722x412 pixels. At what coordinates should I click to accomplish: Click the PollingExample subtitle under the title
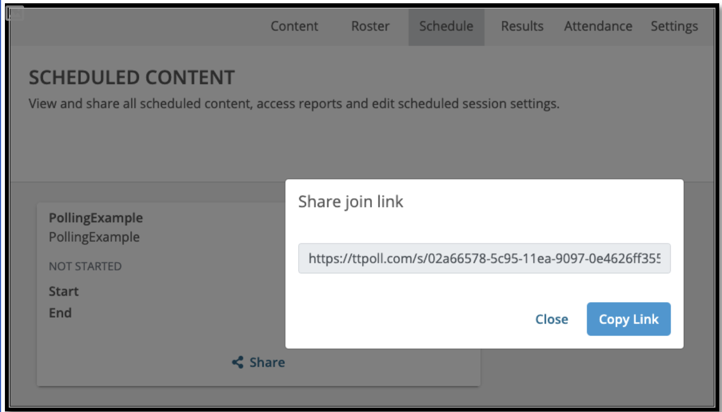[x=94, y=237]
